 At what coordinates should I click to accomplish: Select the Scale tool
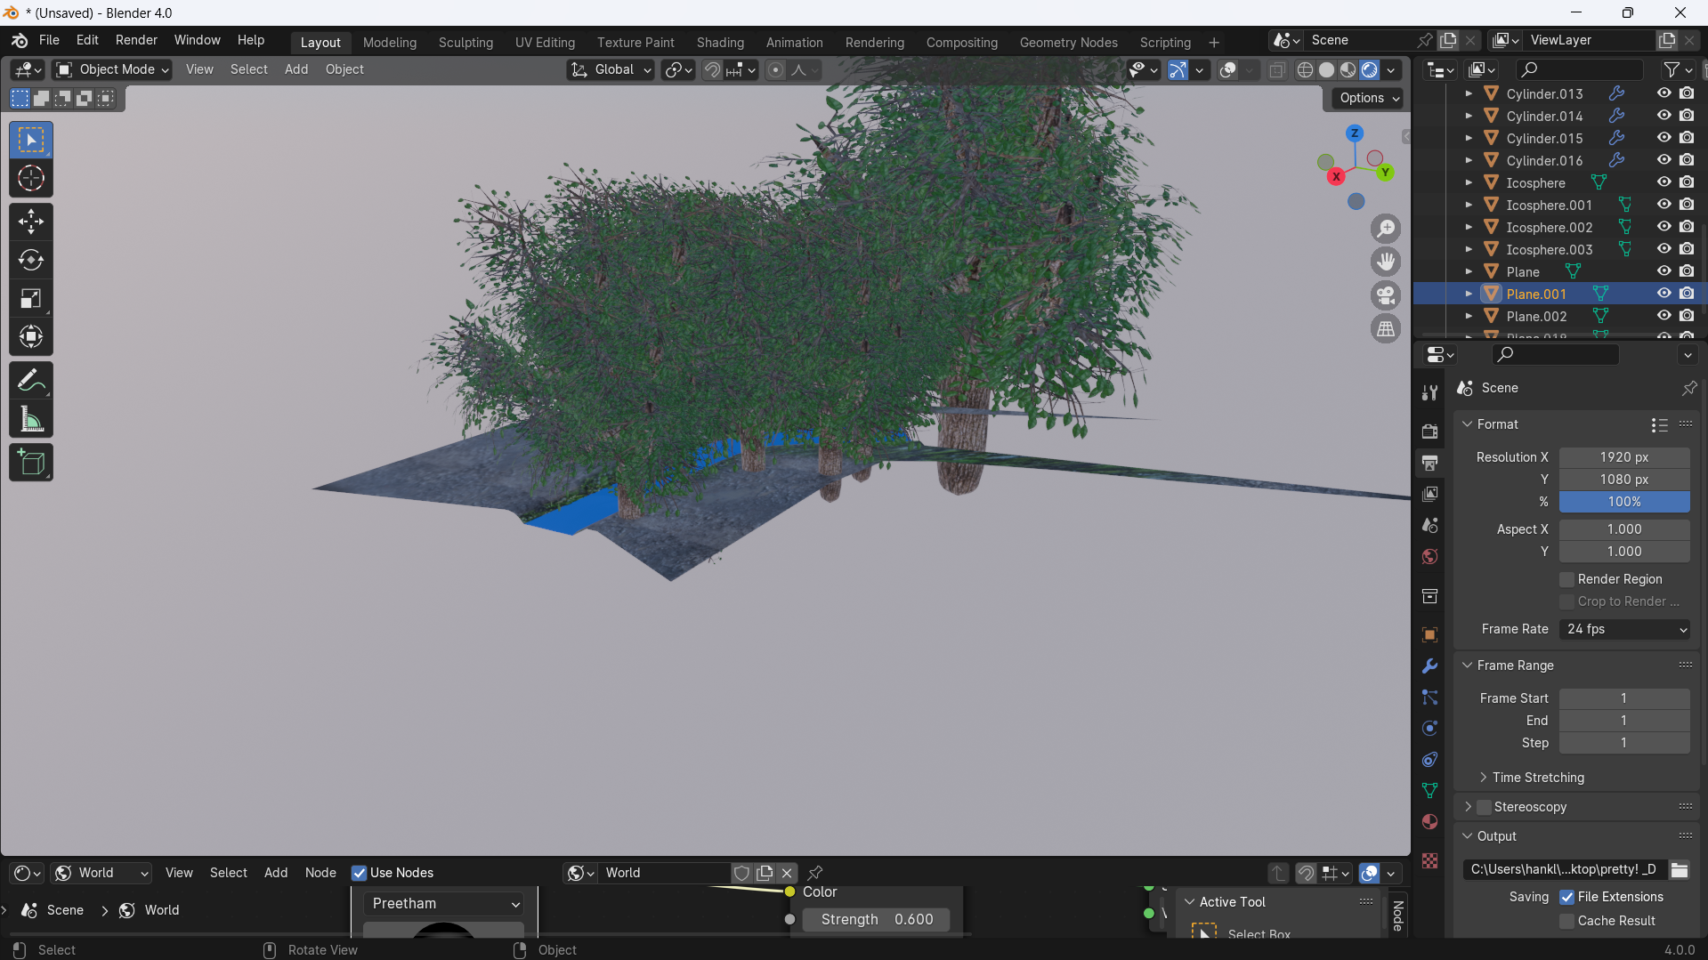coord(31,298)
